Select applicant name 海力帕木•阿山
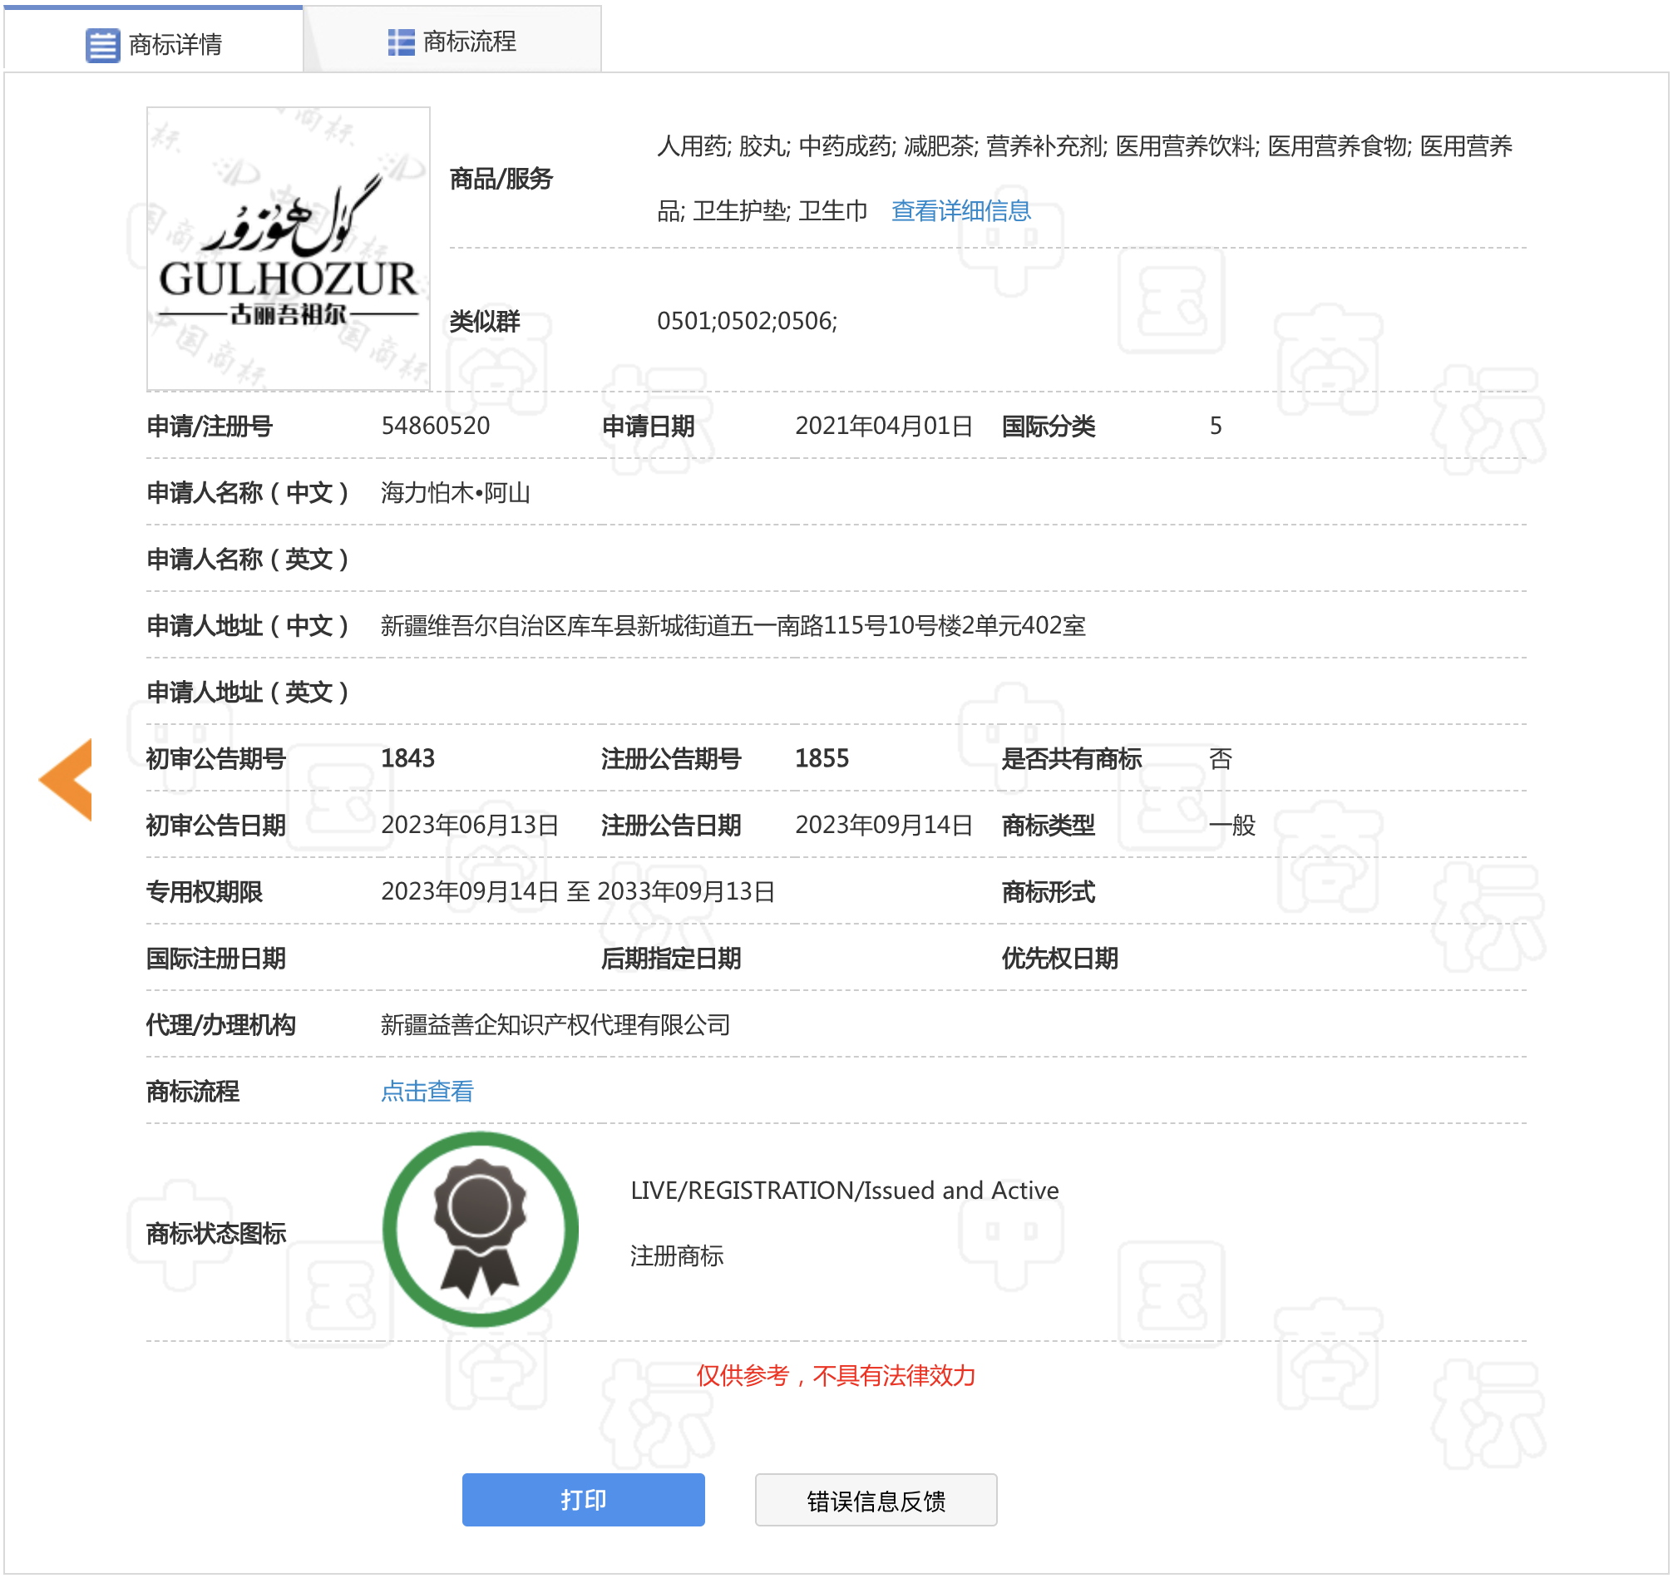This screenshot has height=1583, width=1678. tap(456, 493)
